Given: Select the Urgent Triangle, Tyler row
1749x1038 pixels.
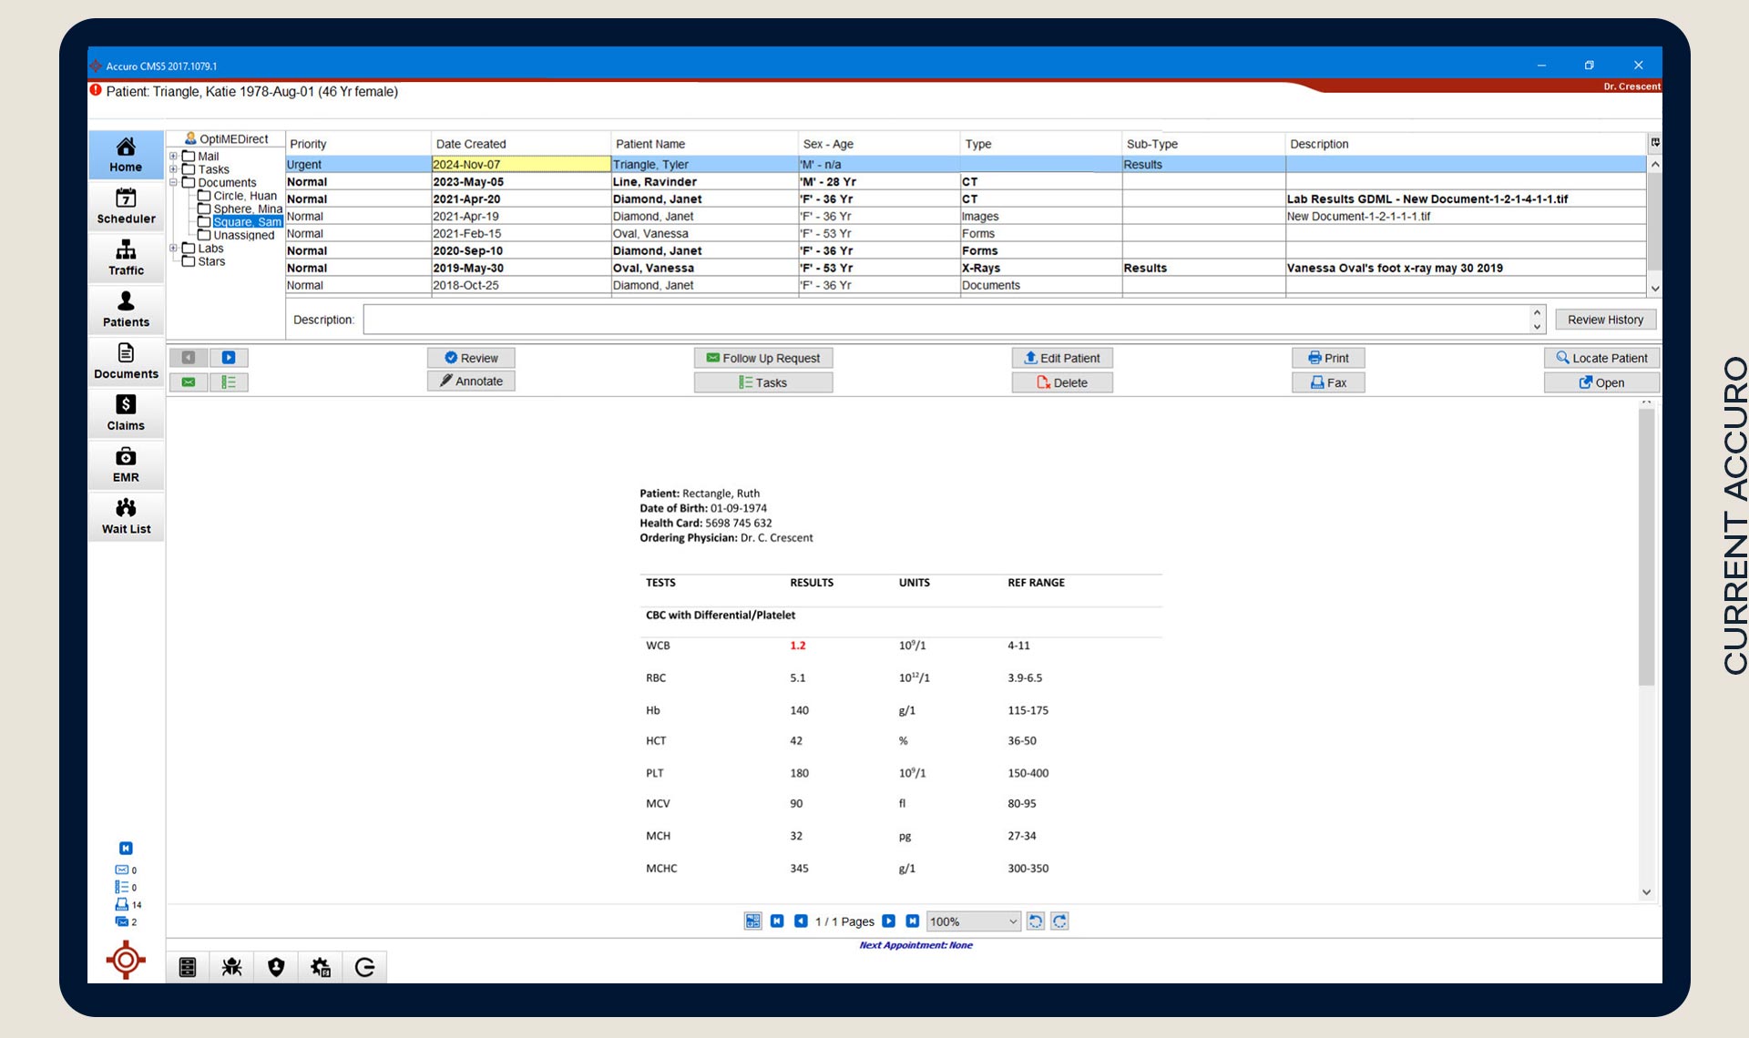Looking at the screenshot, I should pos(966,164).
